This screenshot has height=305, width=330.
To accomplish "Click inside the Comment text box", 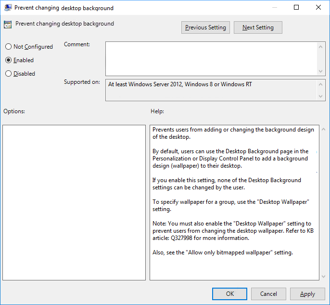I will [x=211, y=58].
